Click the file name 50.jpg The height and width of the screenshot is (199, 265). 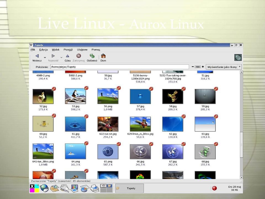click(108, 75)
